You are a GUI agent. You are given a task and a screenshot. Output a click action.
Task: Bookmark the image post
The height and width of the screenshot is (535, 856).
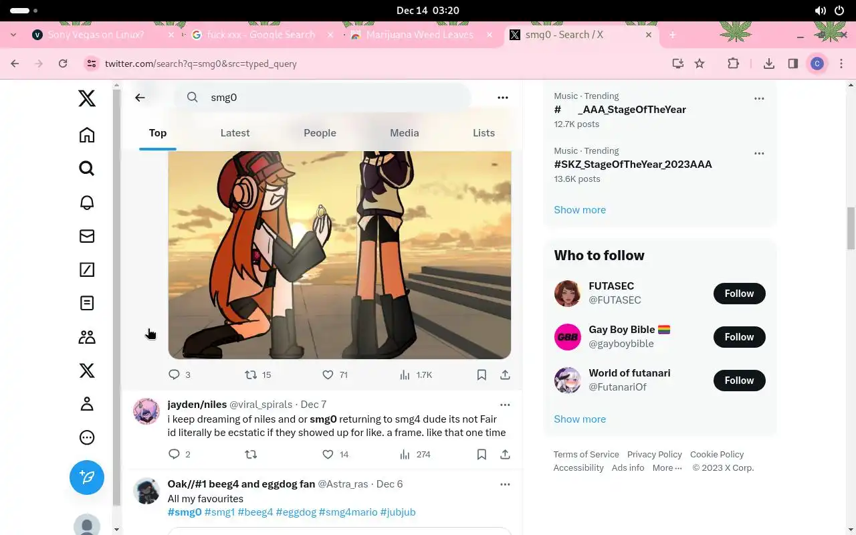(481, 374)
